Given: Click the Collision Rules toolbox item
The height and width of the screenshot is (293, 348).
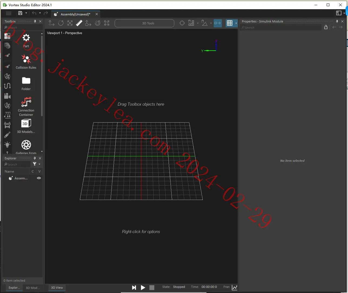Looking at the screenshot, I should 26,61.
